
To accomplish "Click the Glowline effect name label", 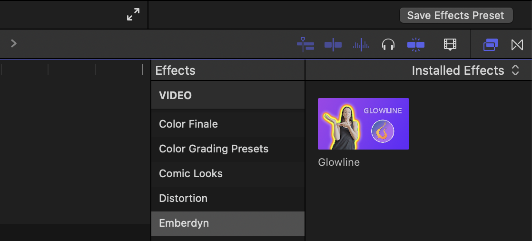I will tap(339, 162).
